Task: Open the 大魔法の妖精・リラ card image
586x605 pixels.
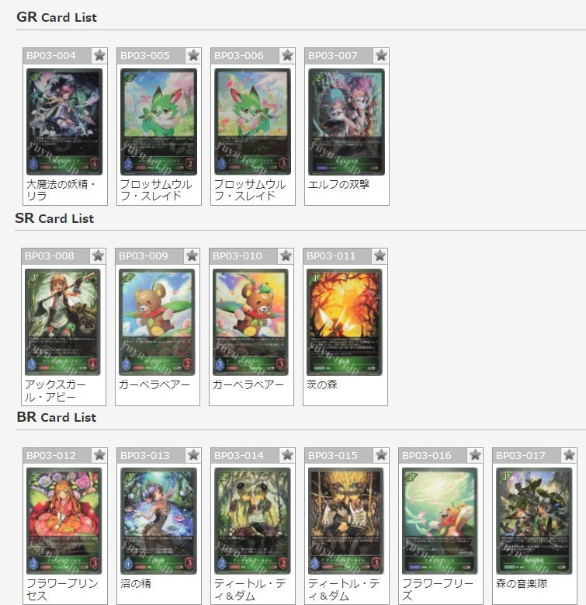Action: (x=64, y=122)
